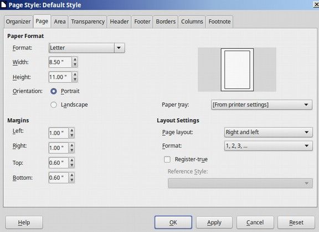The image size is (319, 232).
Task: Decrease the Height value with down arrow
Action: [x=75, y=79]
